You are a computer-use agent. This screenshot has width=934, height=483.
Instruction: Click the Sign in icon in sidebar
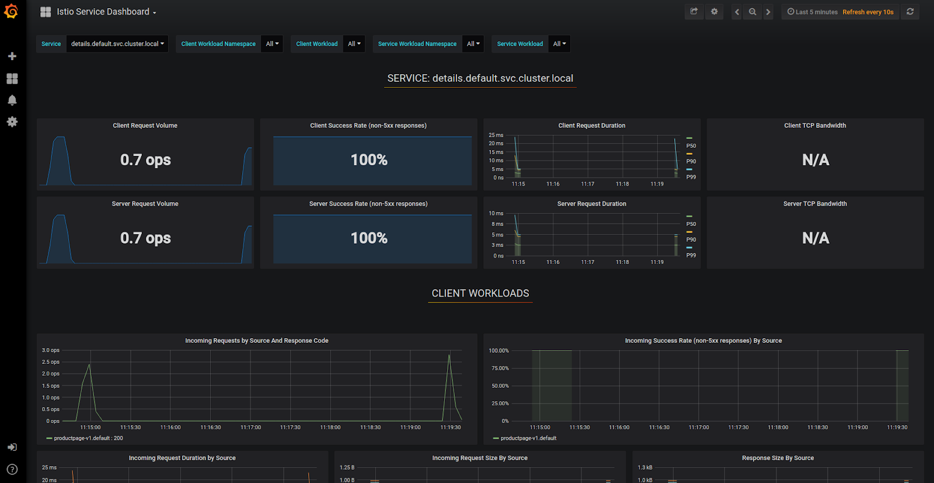click(12, 447)
